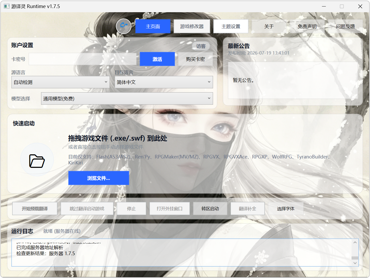The image size is (370, 278).
Task: Switch to the 游戏修改器 tab
Action: coord(192,26)
